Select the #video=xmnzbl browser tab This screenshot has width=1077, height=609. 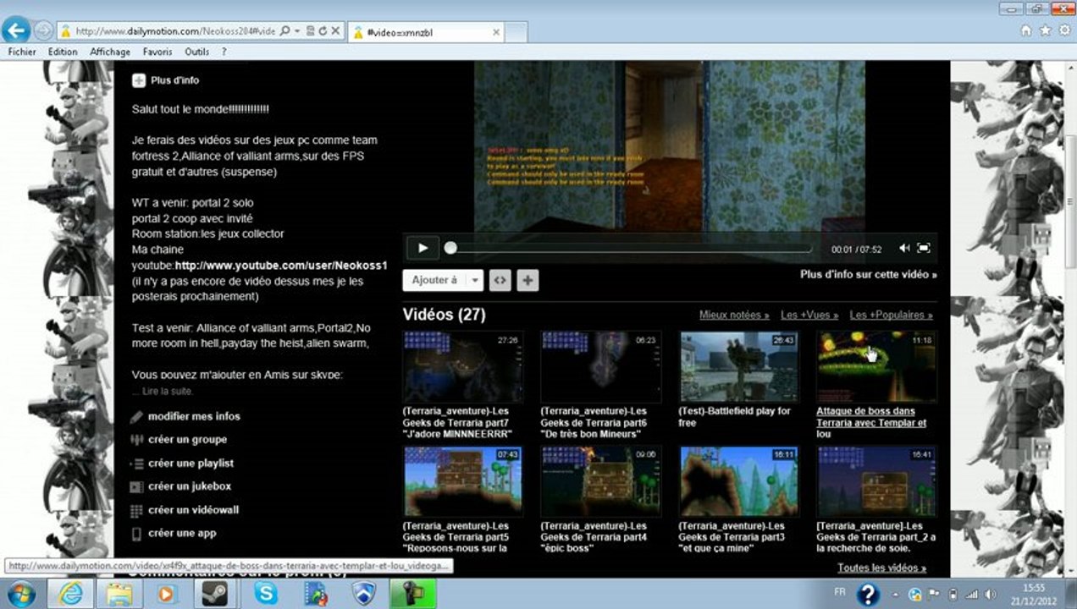click(426, 32)
